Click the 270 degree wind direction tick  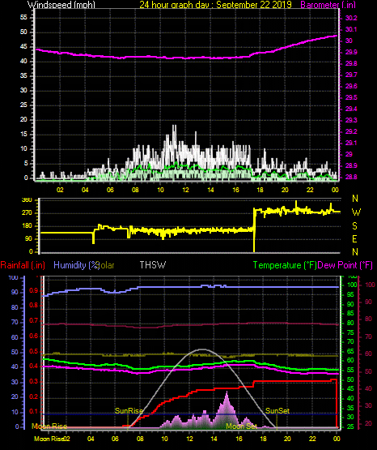pos(28,213)
